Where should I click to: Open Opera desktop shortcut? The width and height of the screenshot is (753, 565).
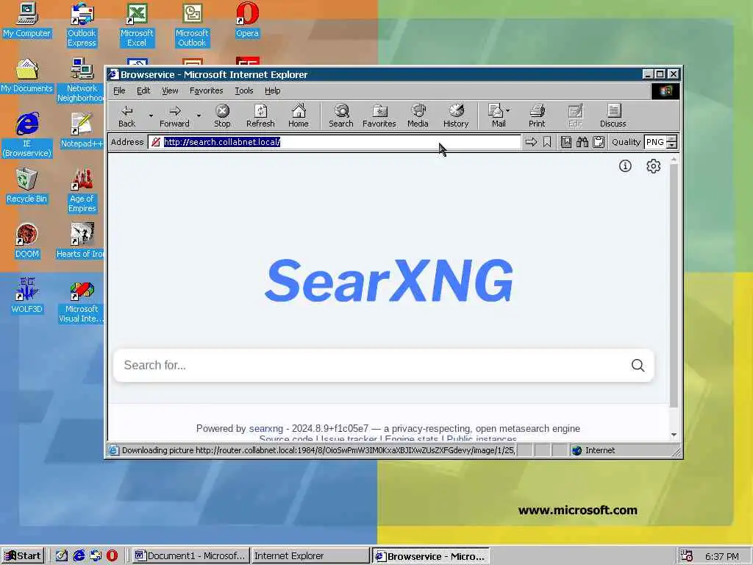[247, 20]
